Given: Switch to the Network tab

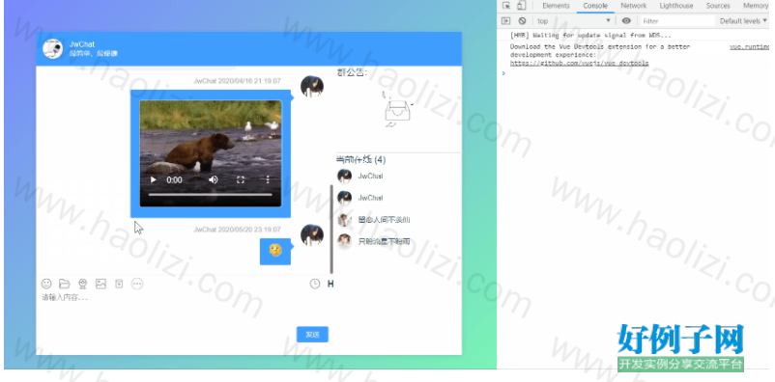Looking at the screenshot, I should (634, 6).
